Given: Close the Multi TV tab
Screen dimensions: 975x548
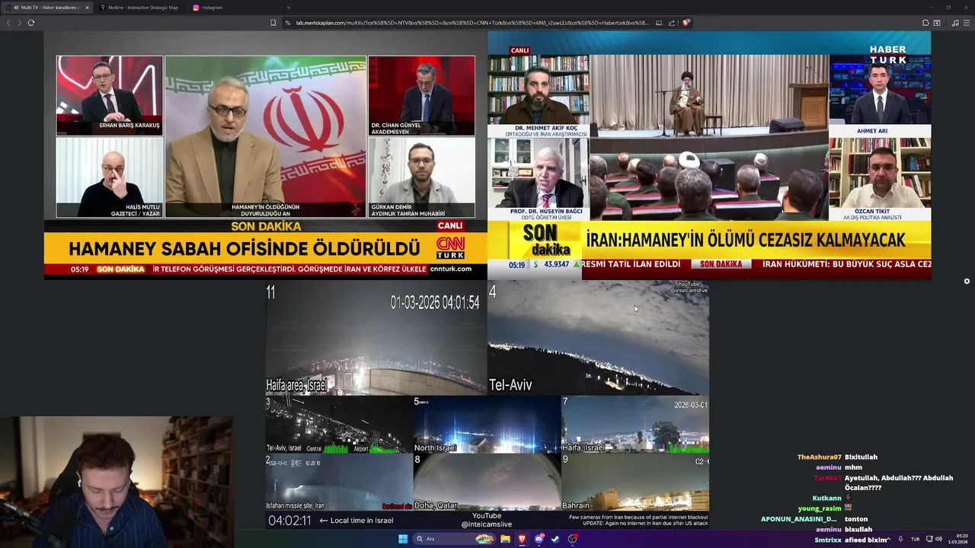Looking at the screenshot, I should (x=87, y=8).
